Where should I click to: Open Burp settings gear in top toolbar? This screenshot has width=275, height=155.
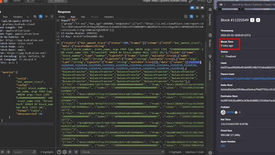point(5,1)
